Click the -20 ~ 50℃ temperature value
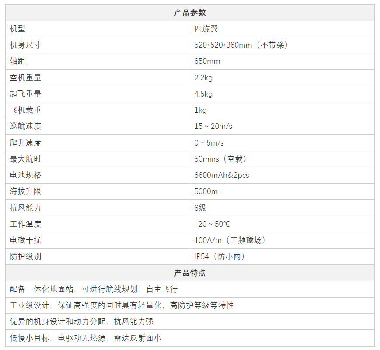This screenshot has width=380, height=350. (213, 224)
